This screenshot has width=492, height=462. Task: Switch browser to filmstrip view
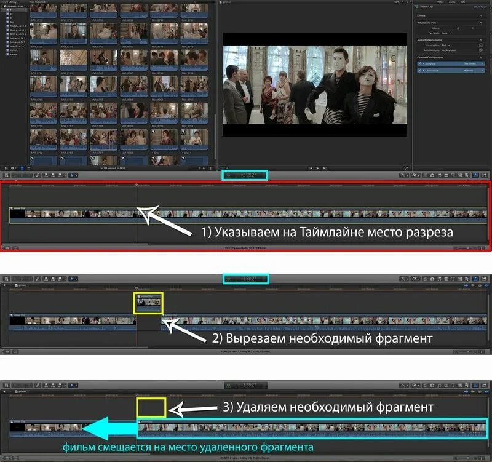22,168
